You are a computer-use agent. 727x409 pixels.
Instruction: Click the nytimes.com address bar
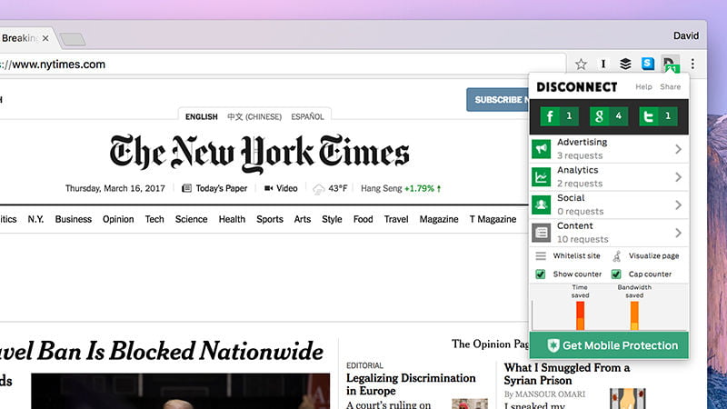coord(273,65)
